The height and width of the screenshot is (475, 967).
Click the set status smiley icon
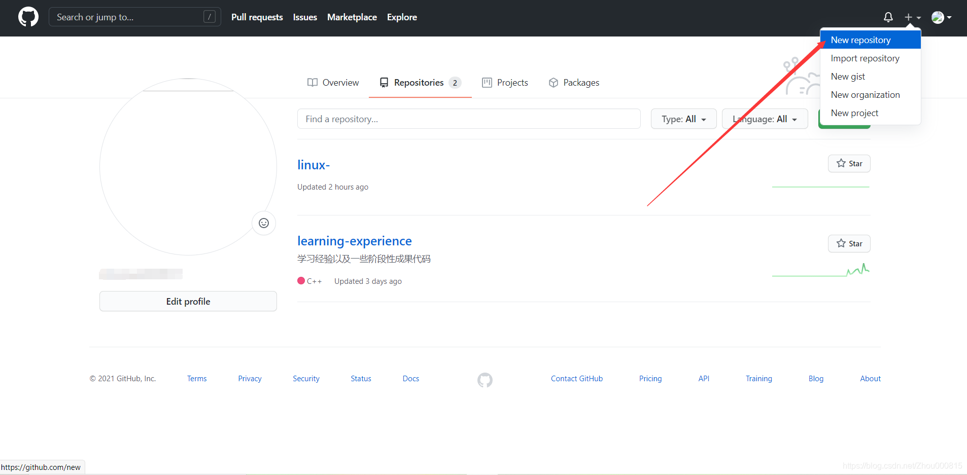(x=264, y=223)
